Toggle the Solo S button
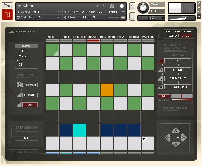Image resolution: width=202 pixels, height=166 pixels. click(132, 6)
